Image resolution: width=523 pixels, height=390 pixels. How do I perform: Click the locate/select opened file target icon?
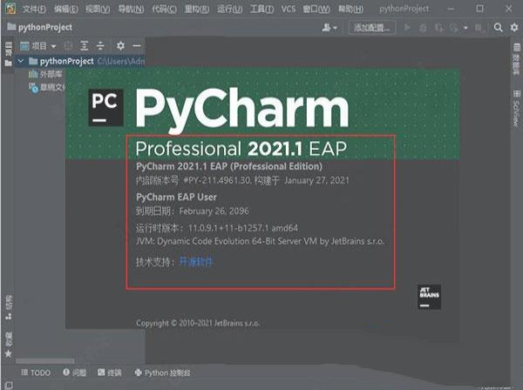(x=69, y=45)
